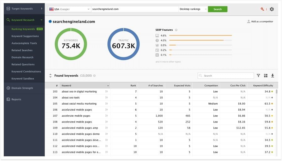Select Related Questions in sidebar
The height and width of the screenshot is (161, 282).
click(23, 64)
